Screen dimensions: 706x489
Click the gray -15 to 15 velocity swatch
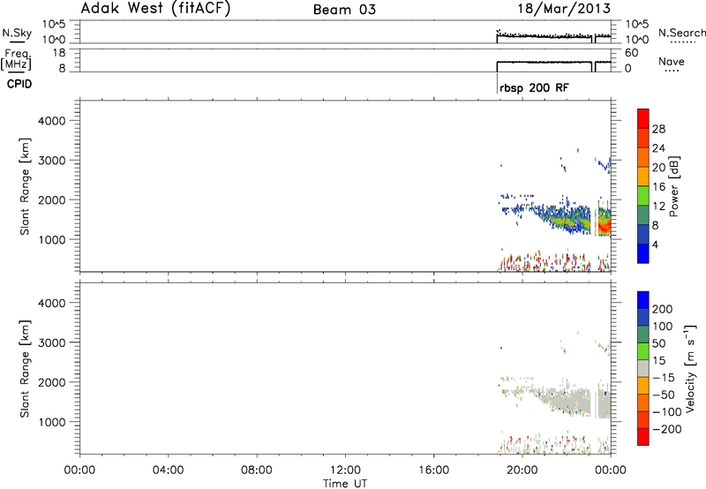(643, 368)
